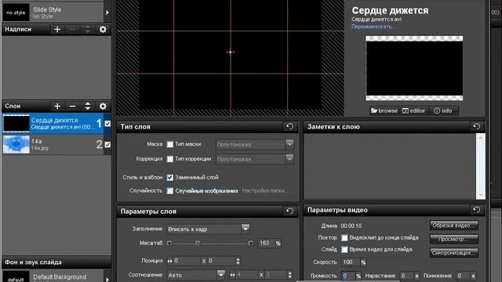Show file info

click(x=443, y=110)
